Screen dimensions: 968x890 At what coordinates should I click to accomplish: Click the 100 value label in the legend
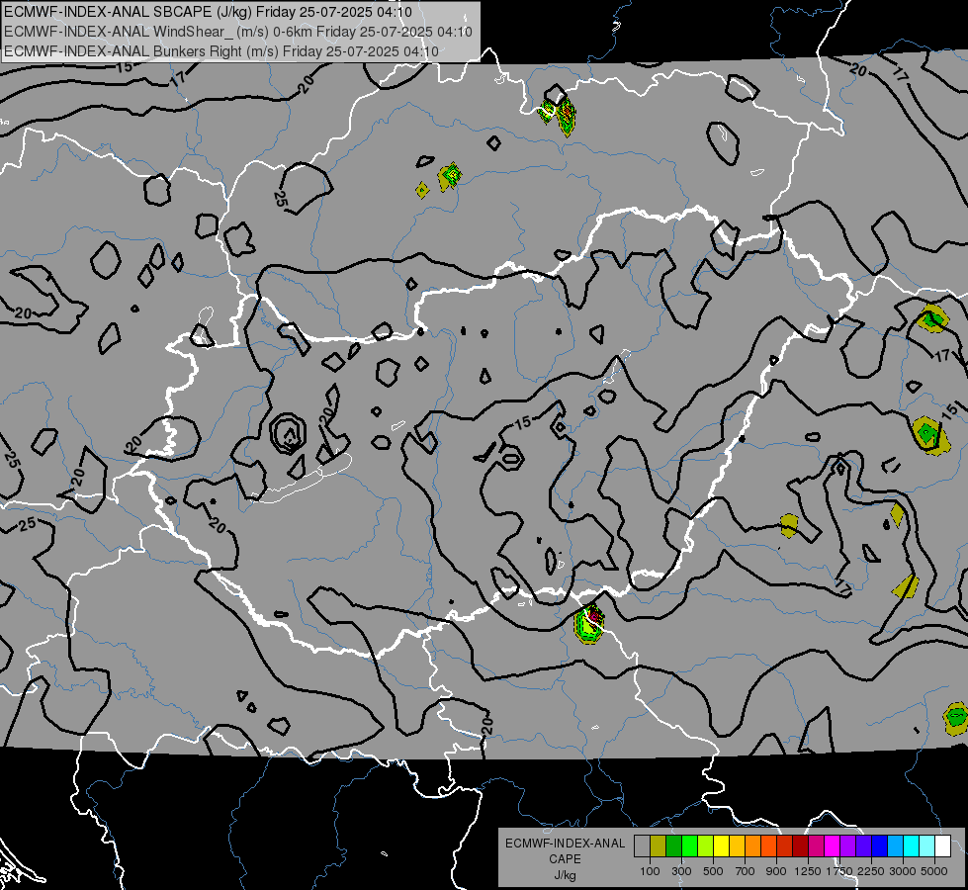(x=650, y=871)
